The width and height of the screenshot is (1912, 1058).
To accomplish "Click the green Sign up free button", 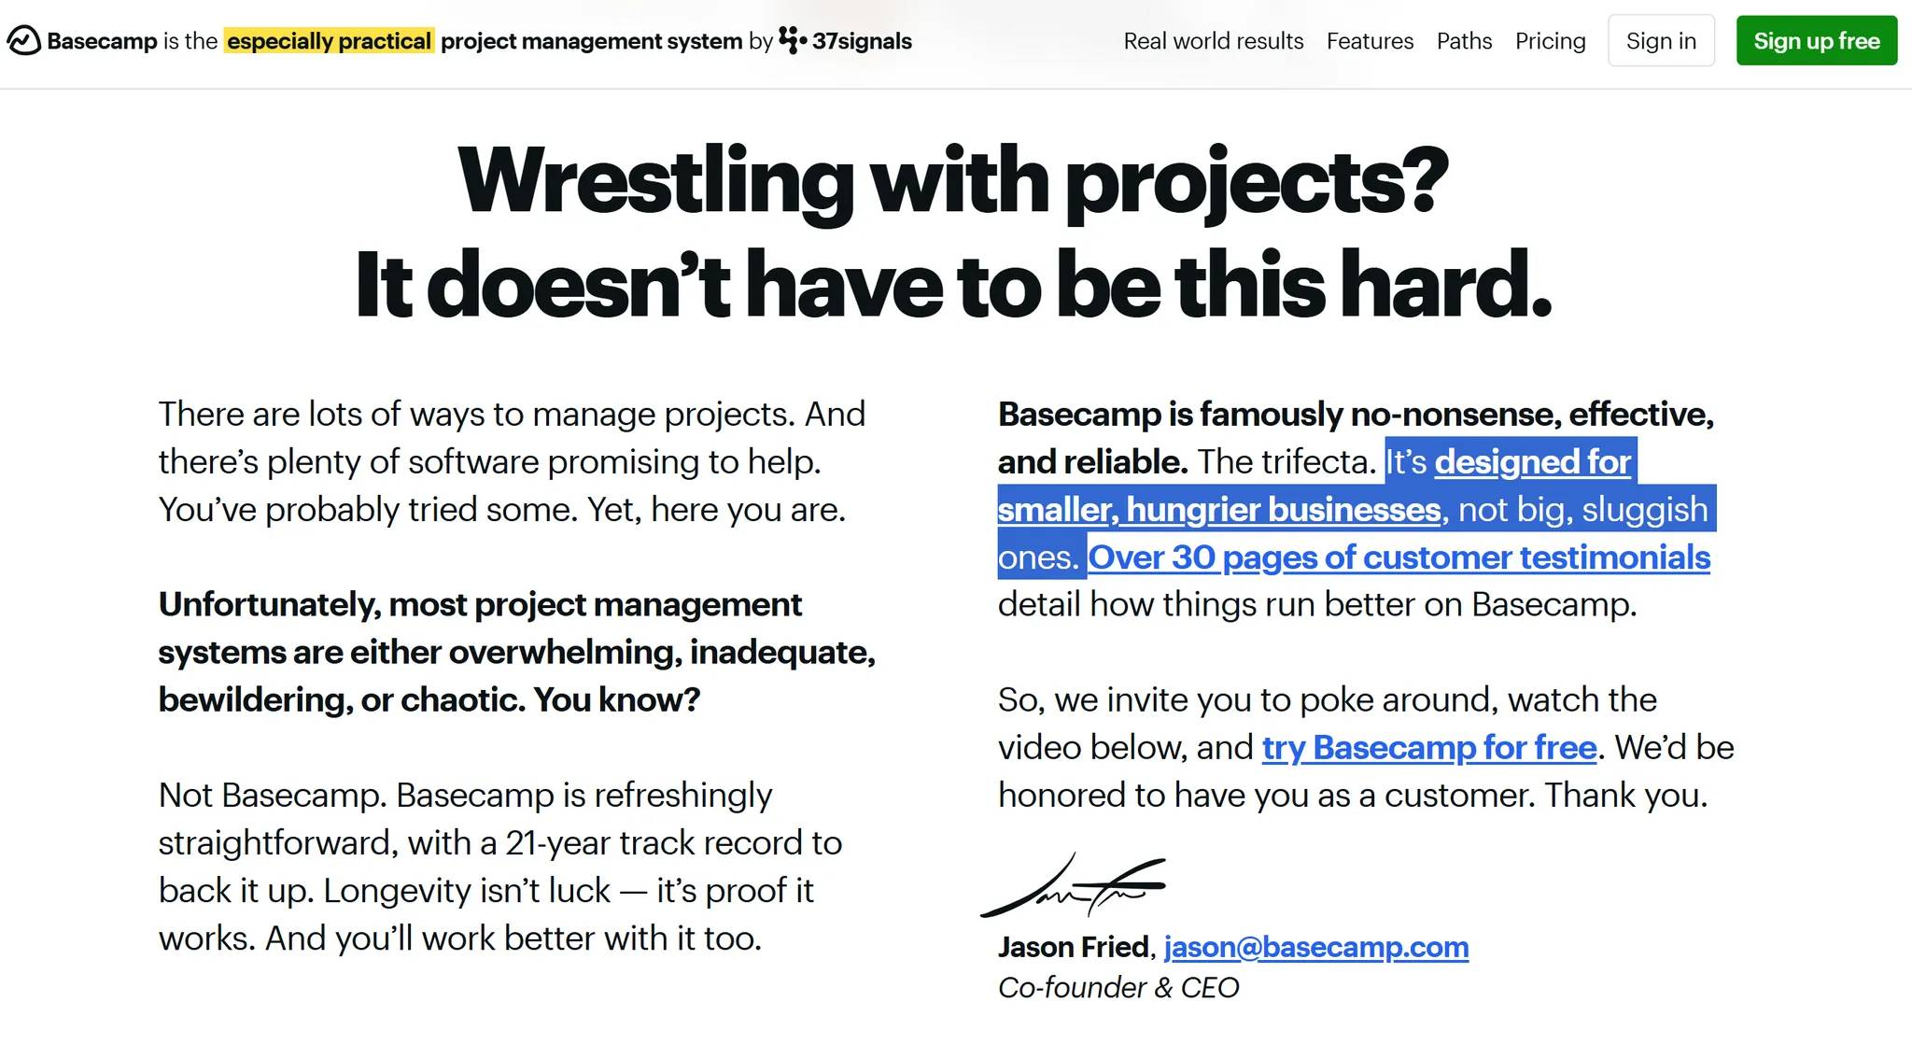I will [1816, 41].
